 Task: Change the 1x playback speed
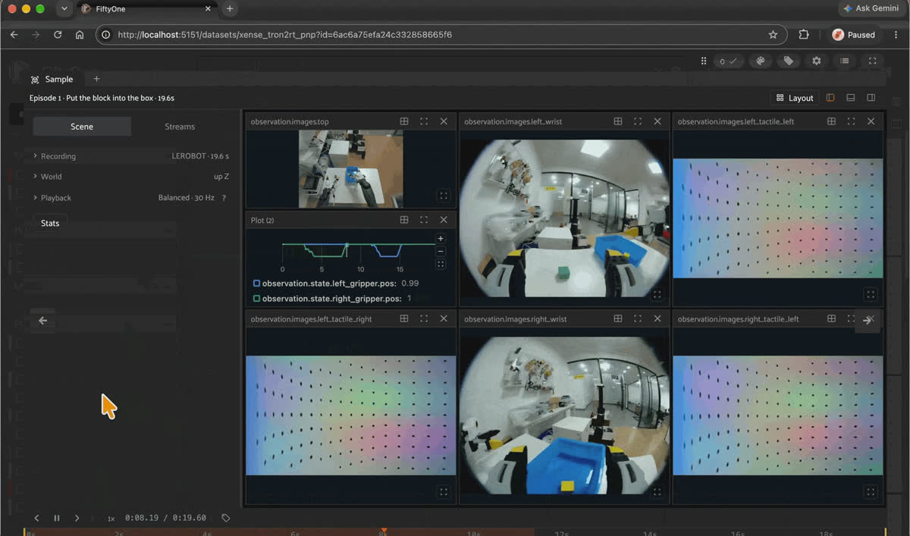[111, 519]
